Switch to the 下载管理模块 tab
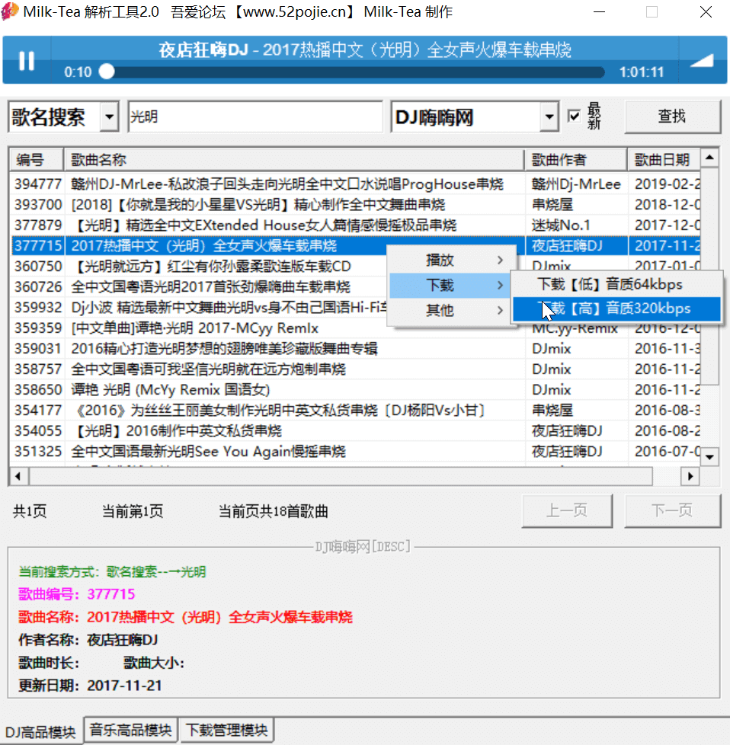 click(226, 729)
